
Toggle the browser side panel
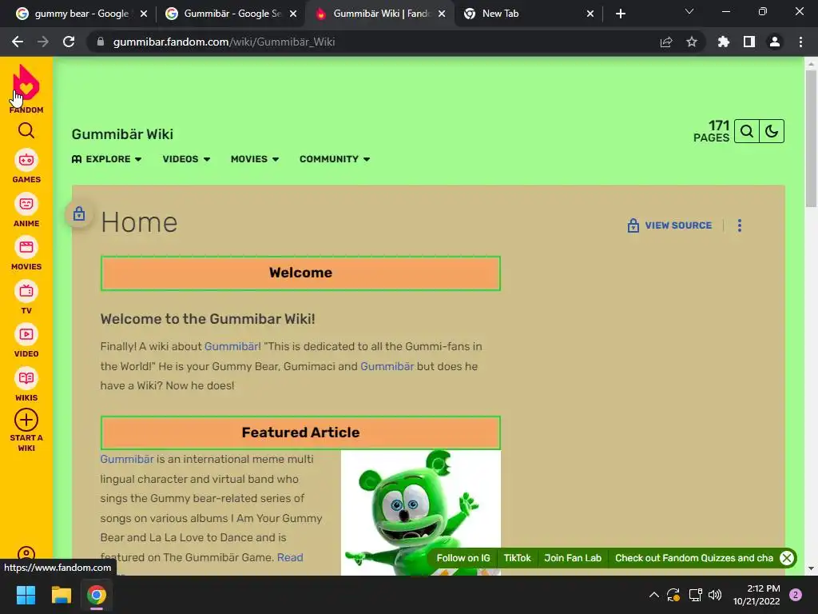pyautogui.click(x=749, y=42)
